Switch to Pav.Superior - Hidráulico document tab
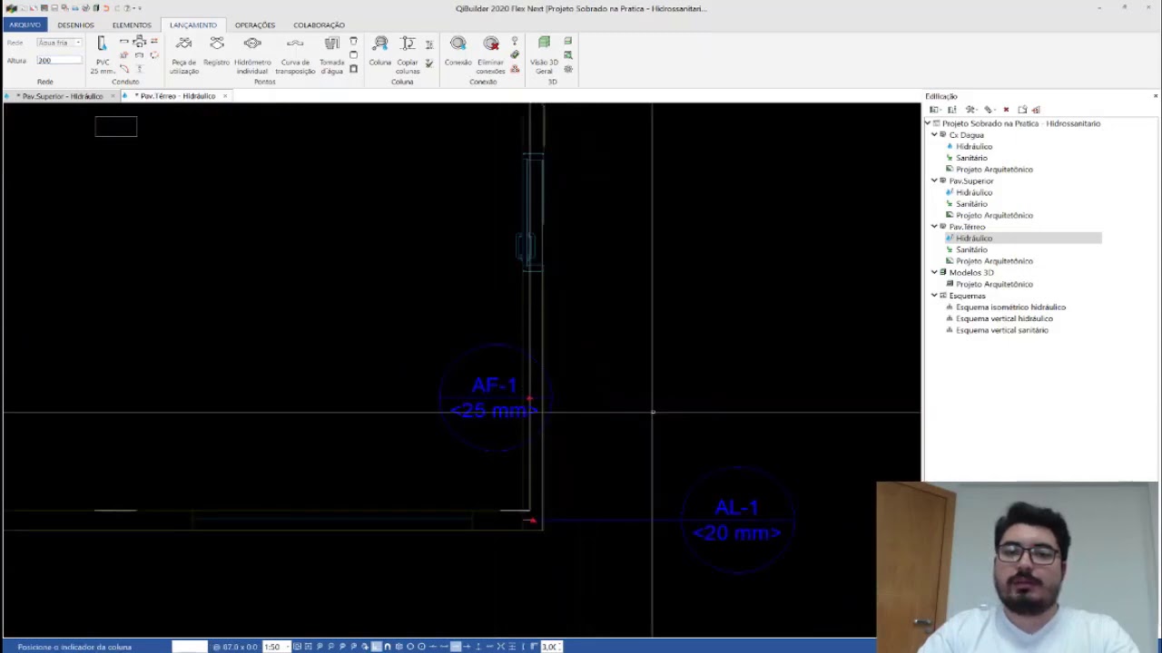The width and height of the screenshot is (1162, 653). [62, 96]
